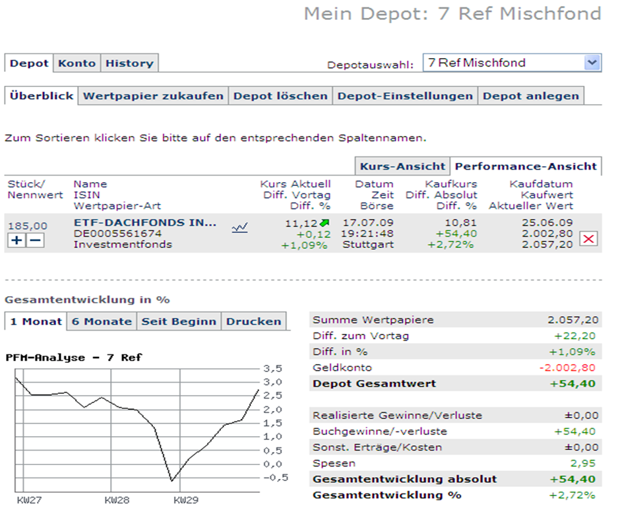Sort by Kaufwert column header
Image resolution: width=618 pixels, height=506 pixels.
(x=547, y=195)
